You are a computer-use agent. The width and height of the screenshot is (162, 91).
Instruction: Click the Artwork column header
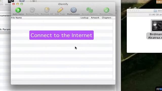[x=95, y=18]
